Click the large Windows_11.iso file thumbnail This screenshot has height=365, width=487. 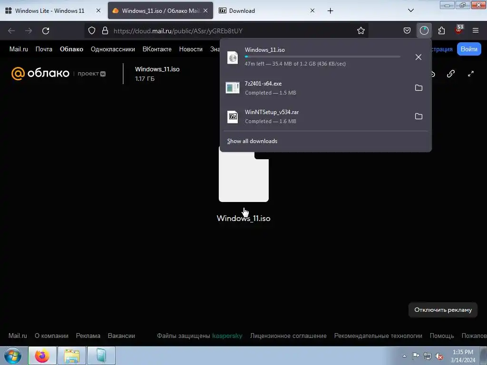pyautogui.click(x=243, y=177)
